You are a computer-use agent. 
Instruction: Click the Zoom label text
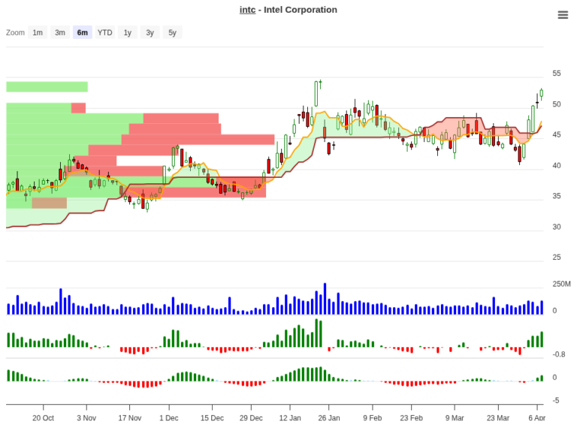click(15, 33)
